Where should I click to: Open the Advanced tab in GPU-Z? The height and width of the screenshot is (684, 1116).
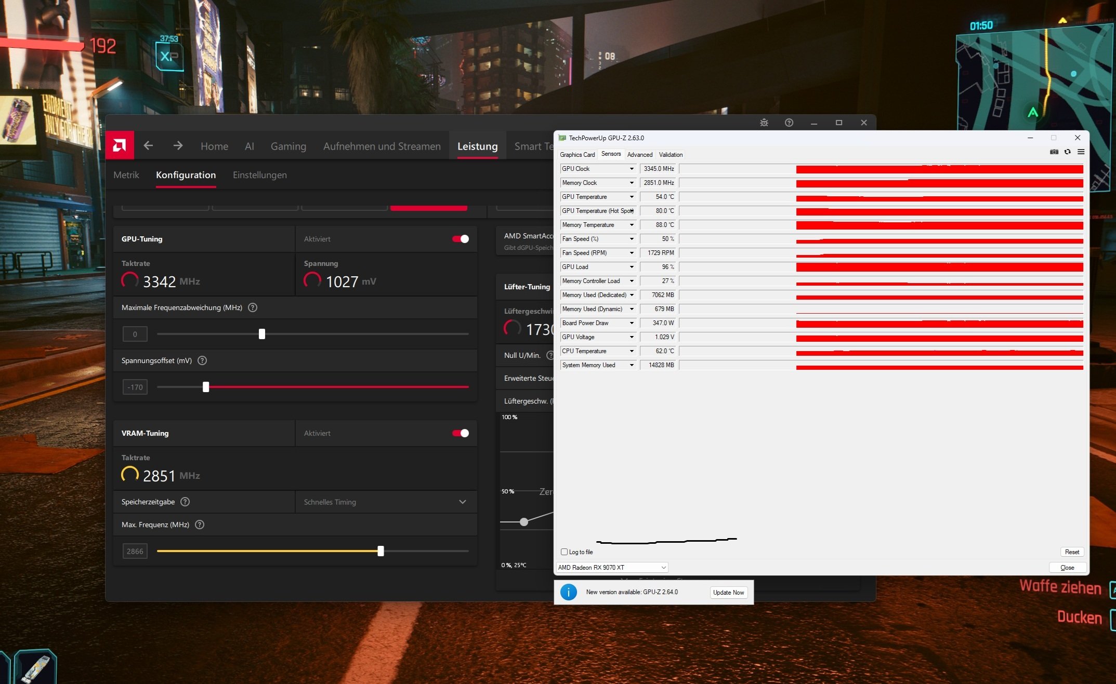(639, 155)
